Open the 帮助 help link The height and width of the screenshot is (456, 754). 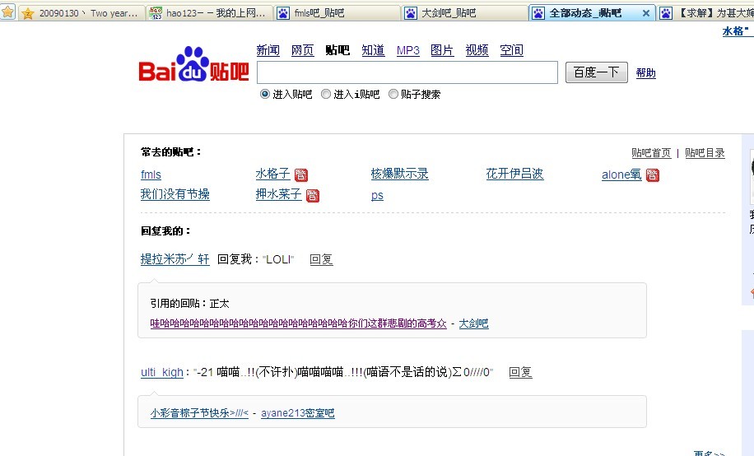(x=646, y=73)
